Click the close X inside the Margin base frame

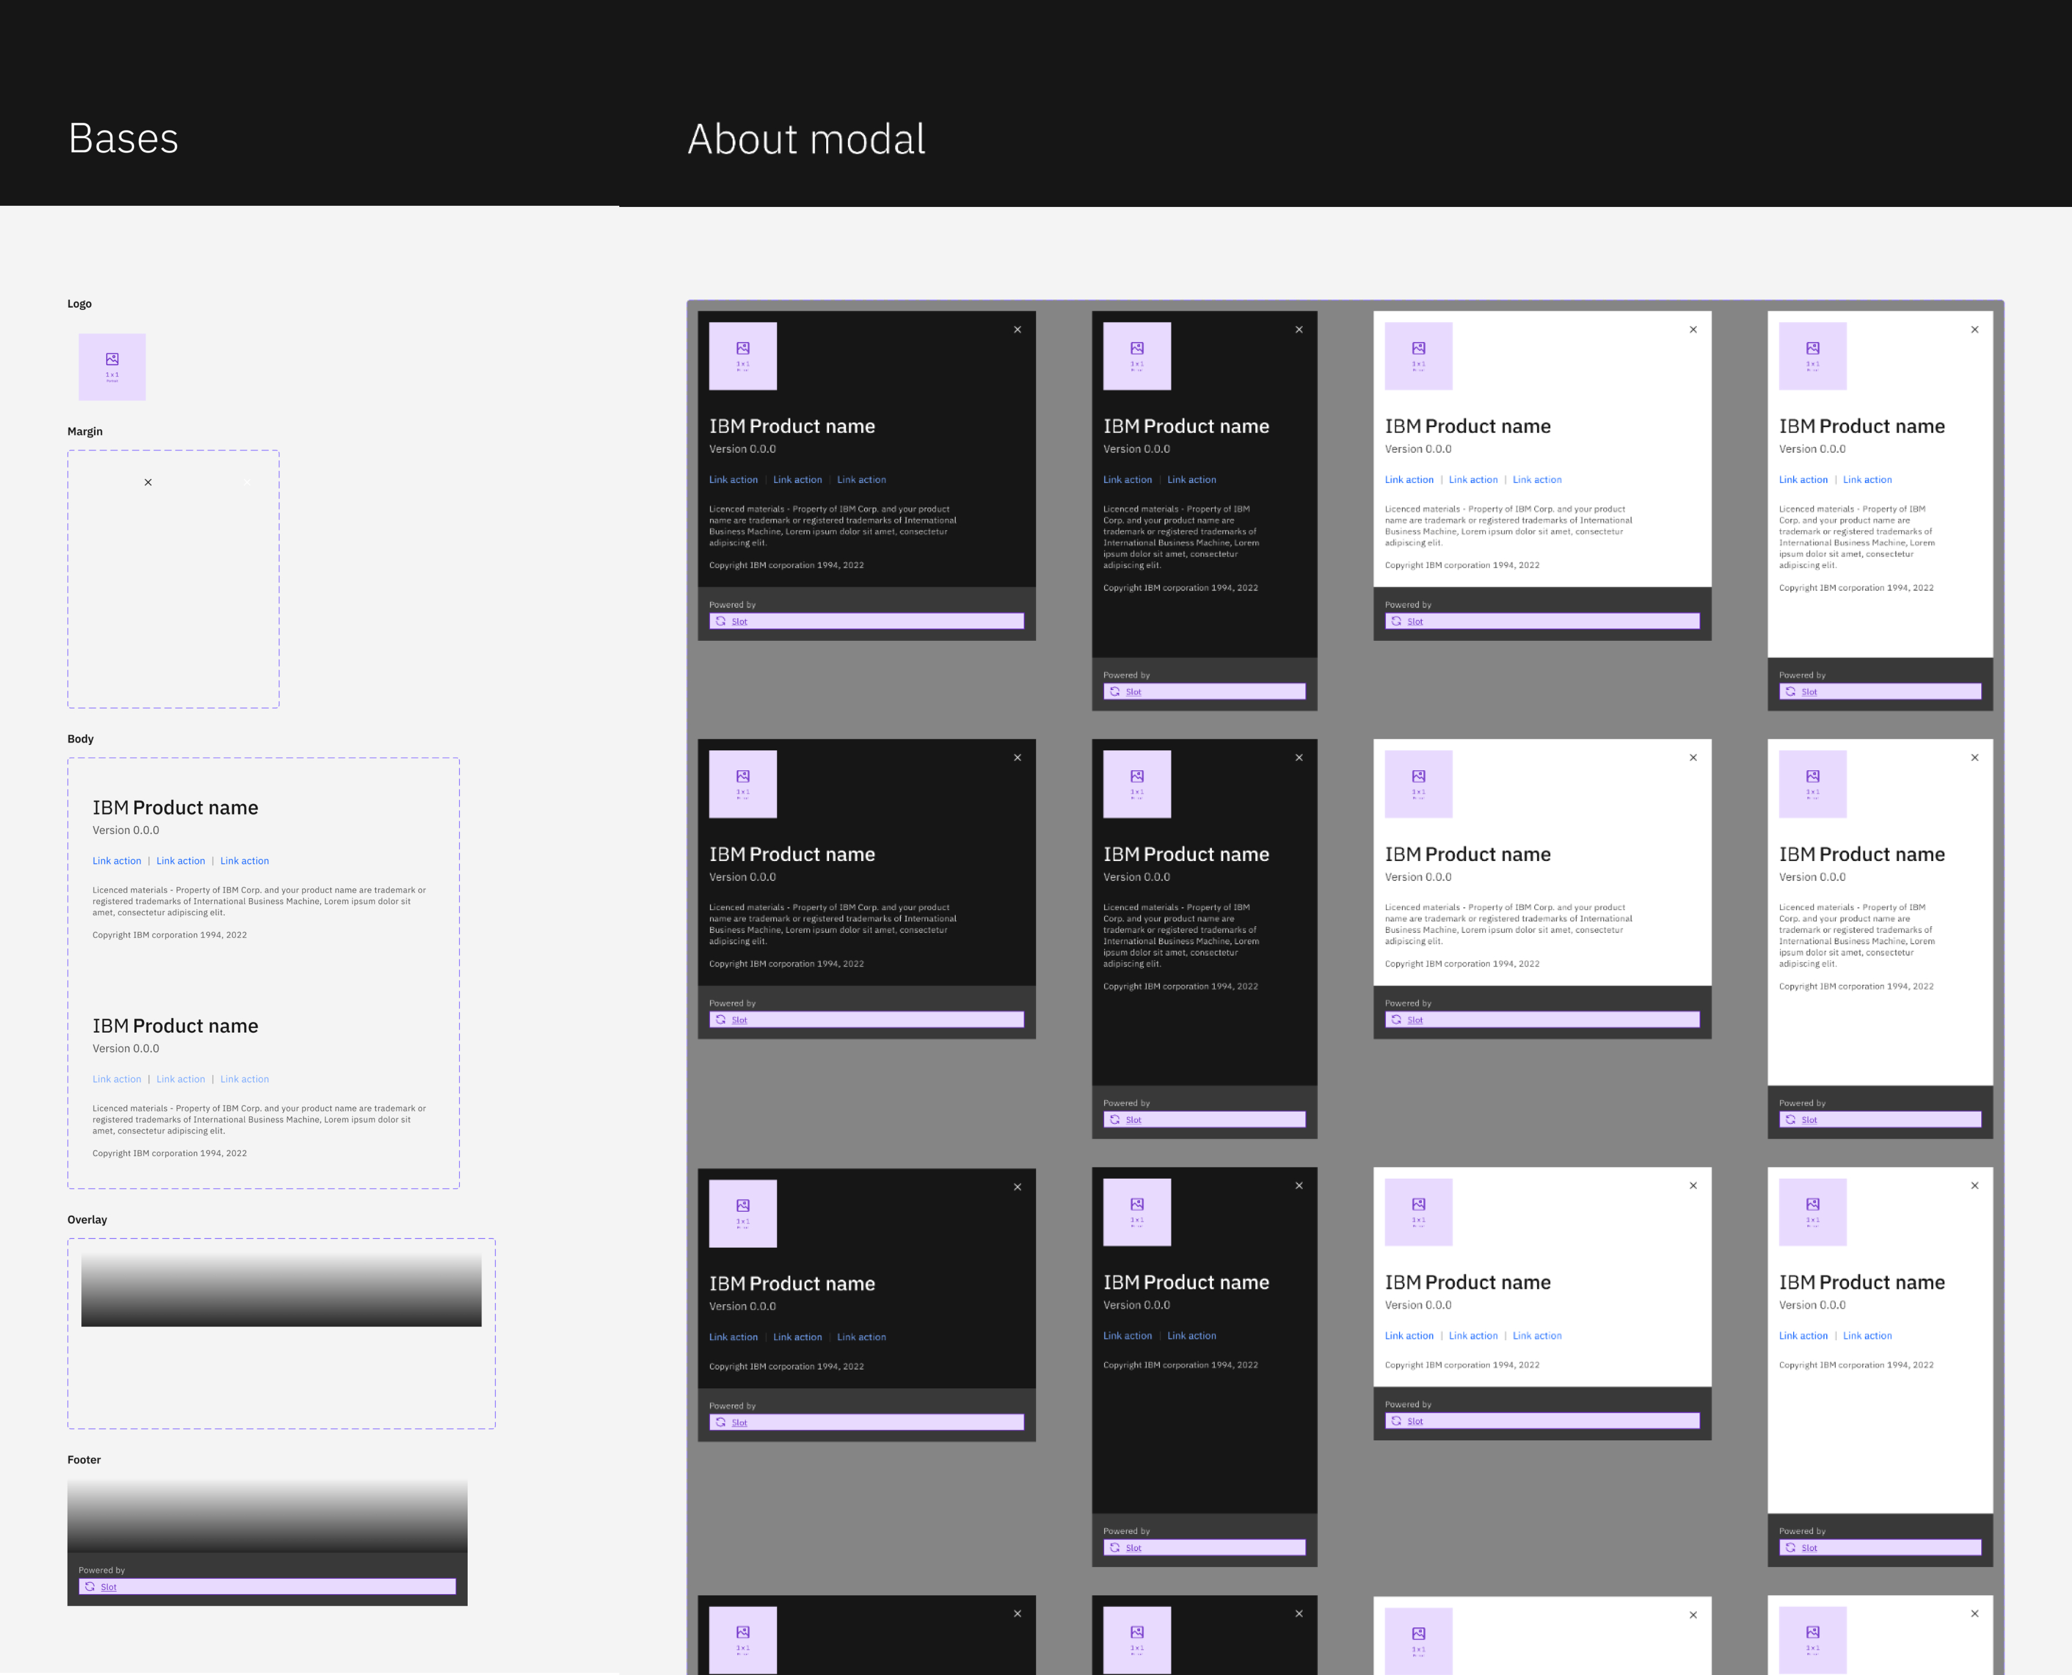point(148,483)
